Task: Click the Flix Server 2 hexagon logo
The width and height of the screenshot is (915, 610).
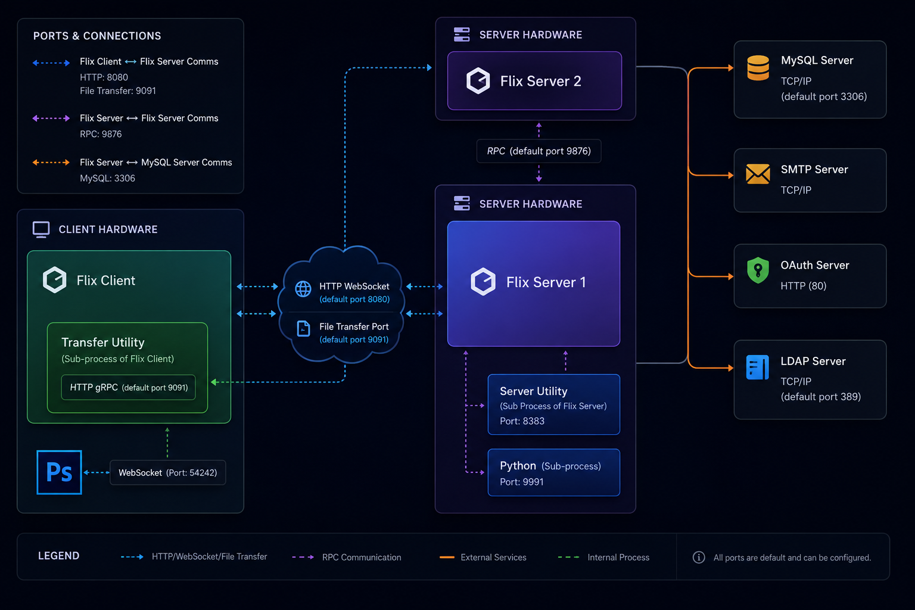Action: pos(478,81)
